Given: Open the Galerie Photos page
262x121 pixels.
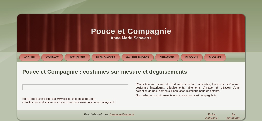Looking at the screenshot, I should [137, 57].
